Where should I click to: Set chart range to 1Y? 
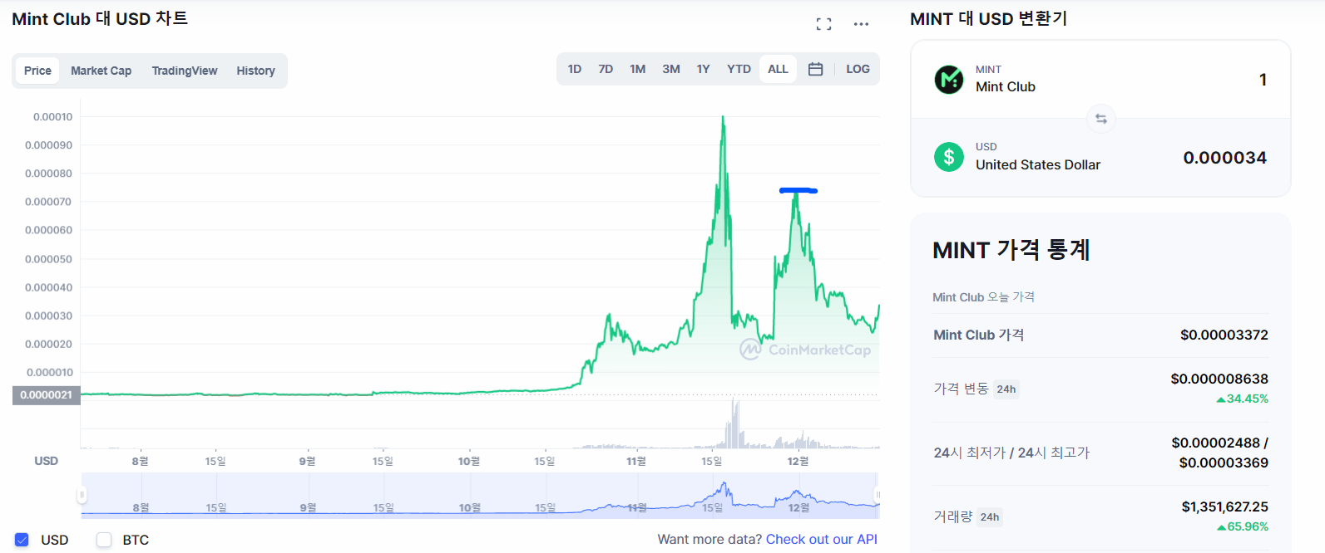(x=703, y=69)
